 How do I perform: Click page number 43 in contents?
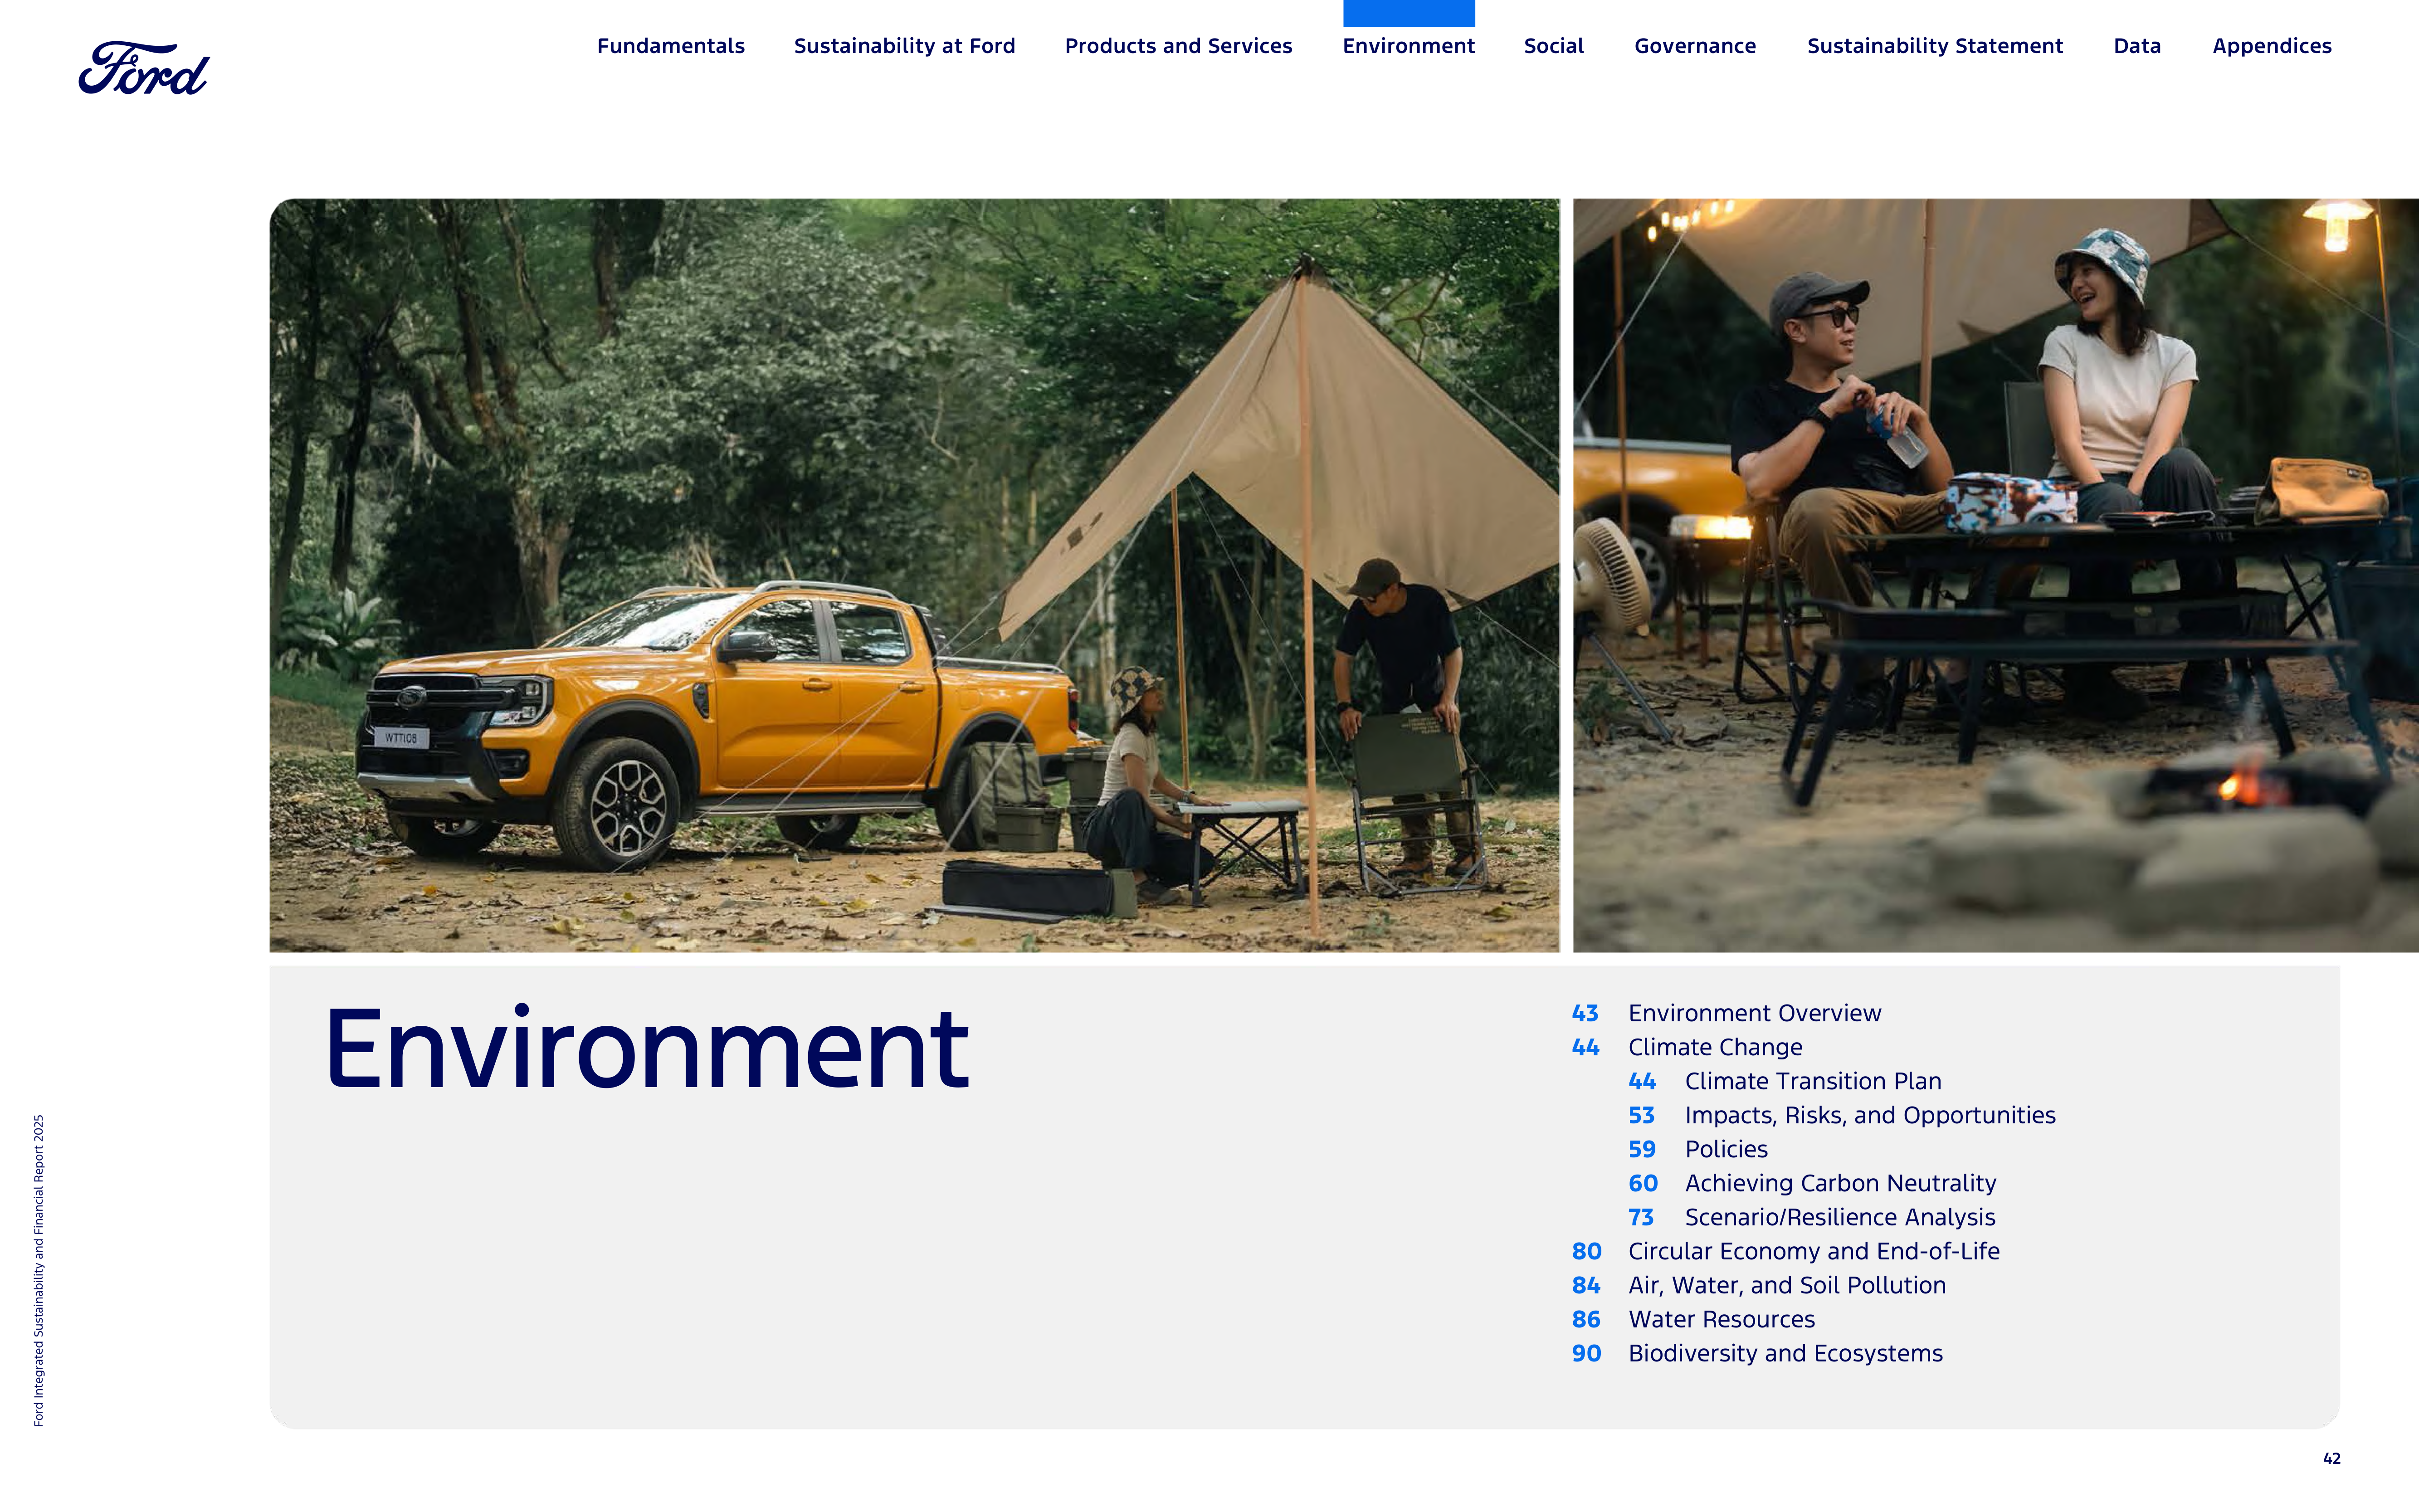point(1585,1013)
